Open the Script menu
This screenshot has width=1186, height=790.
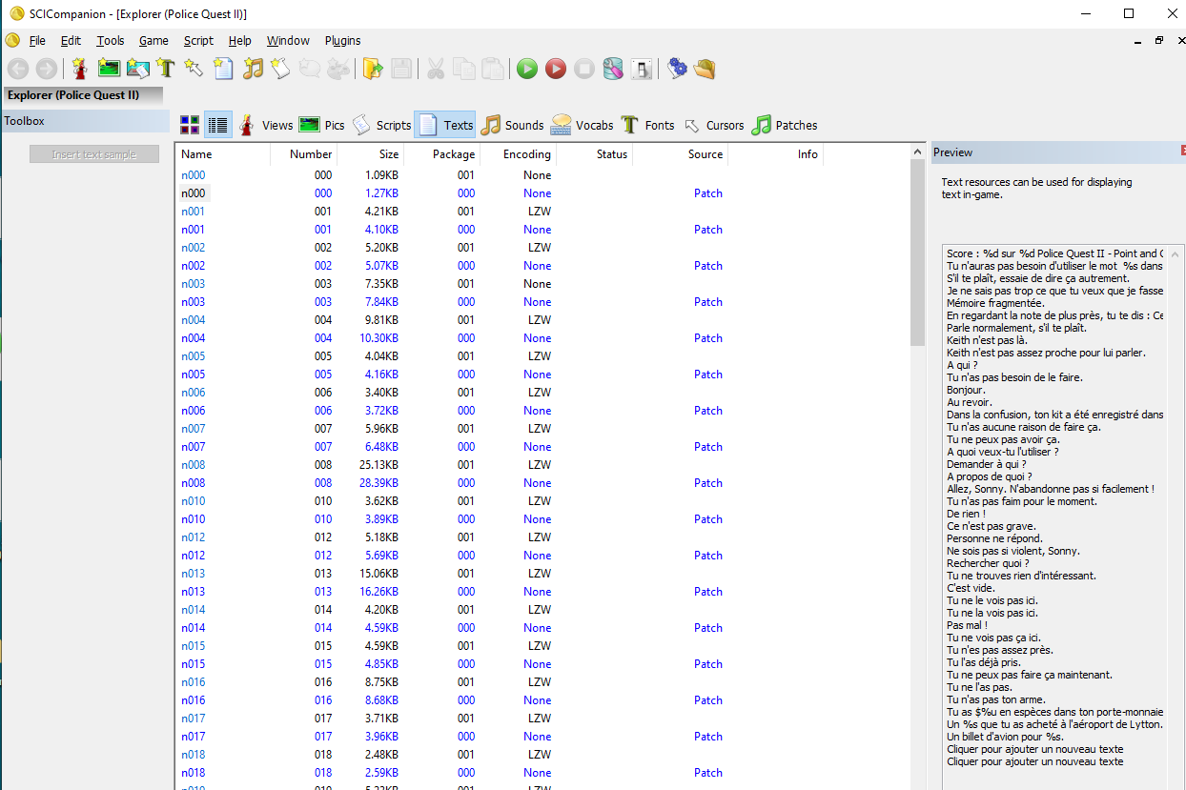(198, 41)
